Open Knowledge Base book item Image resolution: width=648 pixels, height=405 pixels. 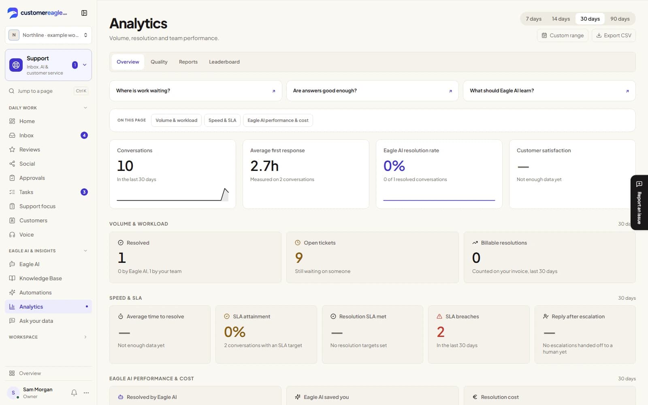click(x=48, y=278)
